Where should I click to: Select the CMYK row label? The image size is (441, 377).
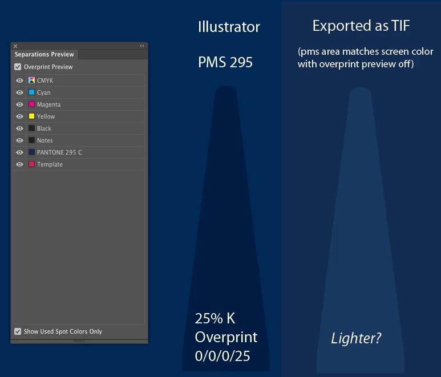[45, 80]
